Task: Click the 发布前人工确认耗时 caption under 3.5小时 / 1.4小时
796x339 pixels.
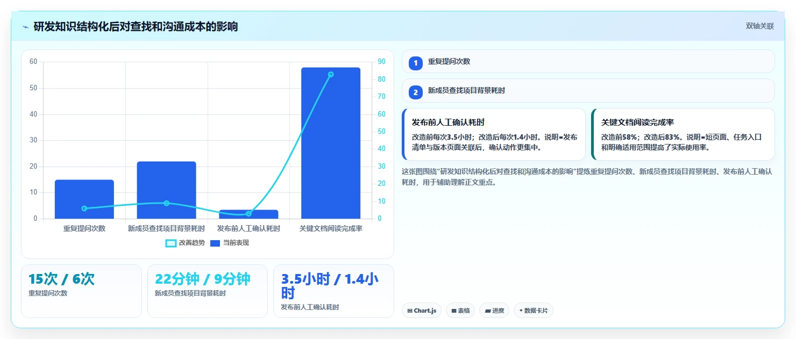Action: tap(310, 307)
